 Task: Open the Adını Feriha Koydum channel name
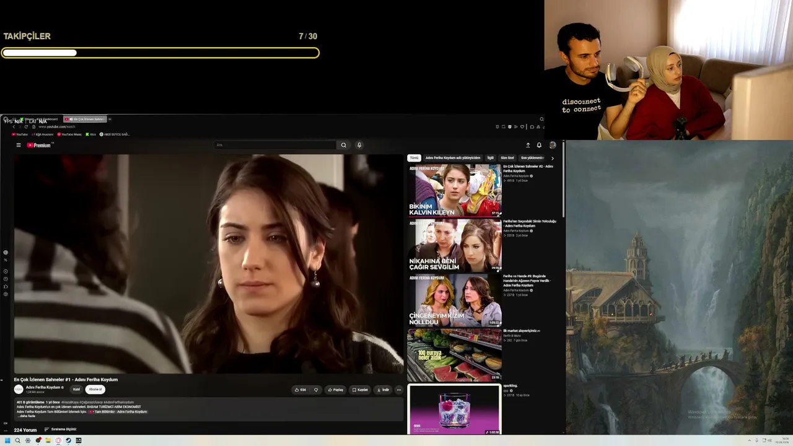pyautogui.click(x=43, y=387)
